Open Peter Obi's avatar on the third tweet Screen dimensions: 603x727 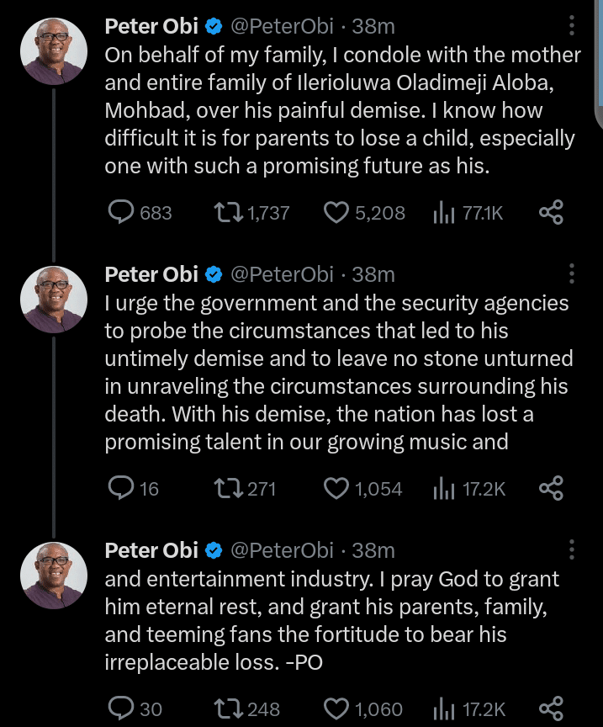click(54, 575)
